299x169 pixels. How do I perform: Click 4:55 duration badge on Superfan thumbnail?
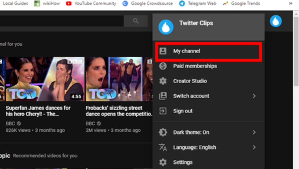pyautogui.click(x=76, y=97)
